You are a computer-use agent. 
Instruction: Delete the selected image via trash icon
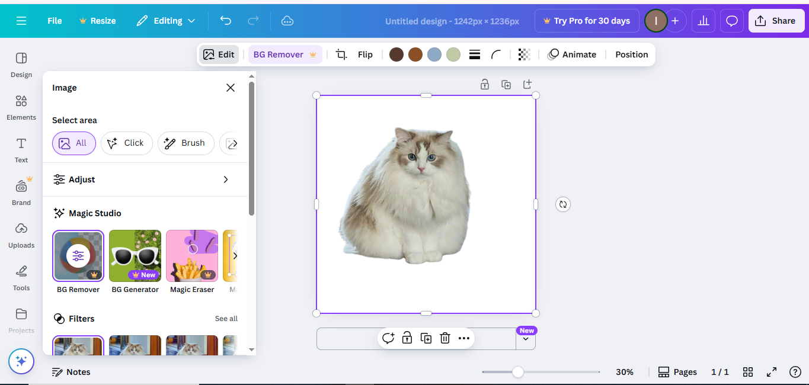[x=445, y=338]
